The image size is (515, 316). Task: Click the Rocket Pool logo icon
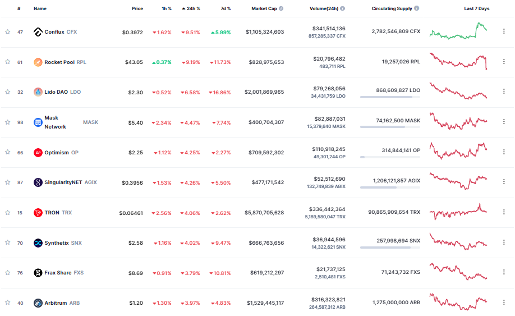click(38, 62)
